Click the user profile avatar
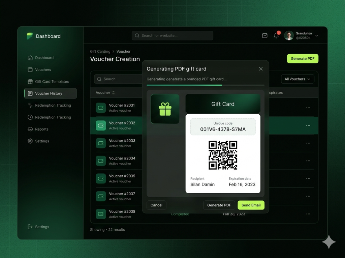Screen dimensions: 345x258 point(289,35)
